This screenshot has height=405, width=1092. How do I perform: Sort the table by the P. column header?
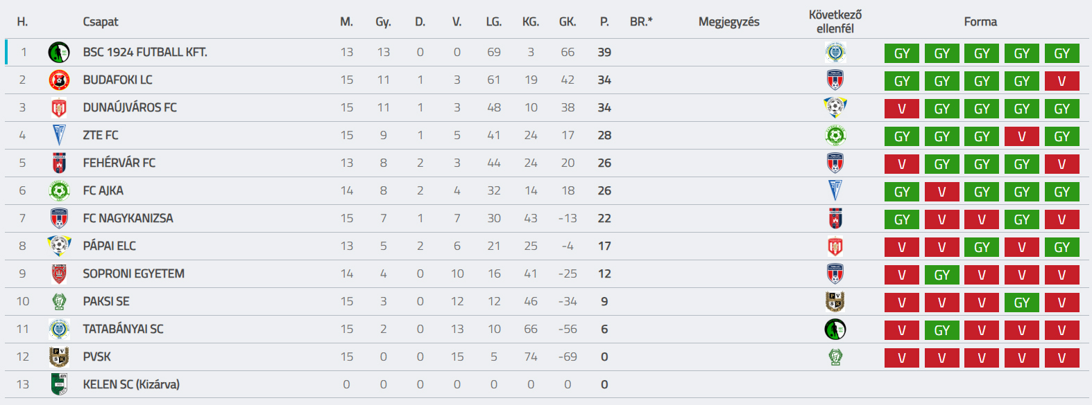(604, 21)
